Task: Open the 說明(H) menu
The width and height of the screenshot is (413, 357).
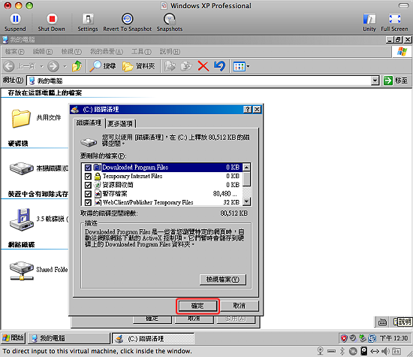Action: [170, 51]
